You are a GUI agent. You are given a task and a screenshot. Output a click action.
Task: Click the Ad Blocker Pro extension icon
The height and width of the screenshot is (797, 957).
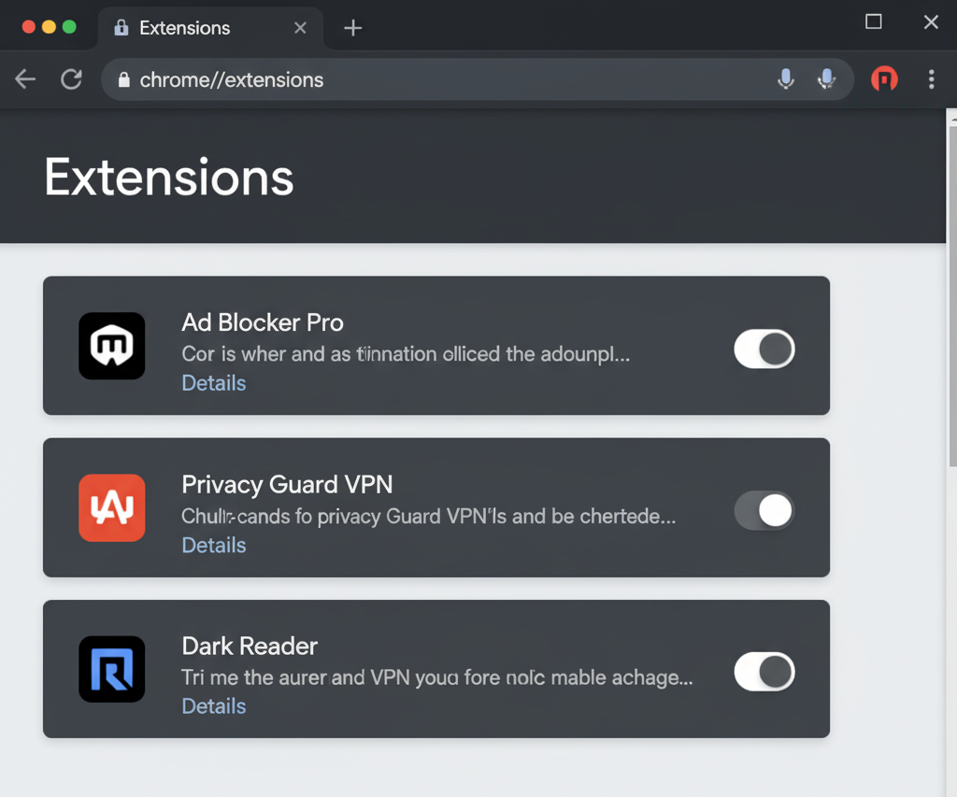point(111,346)
